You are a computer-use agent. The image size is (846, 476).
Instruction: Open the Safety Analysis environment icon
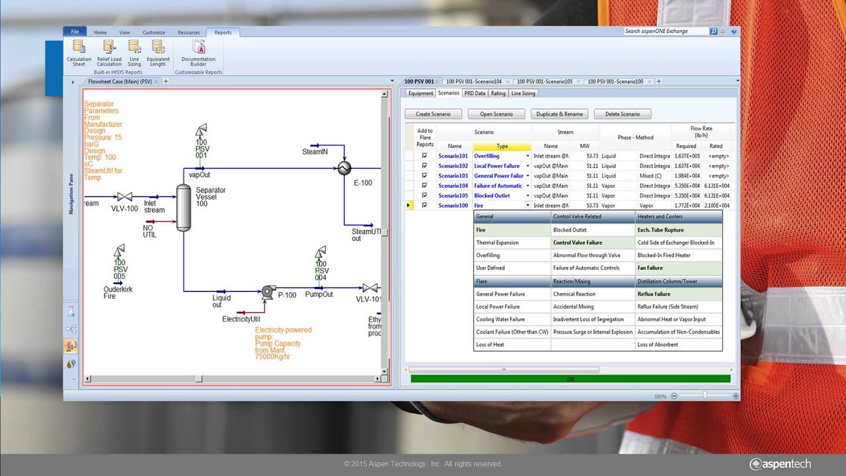71,346
